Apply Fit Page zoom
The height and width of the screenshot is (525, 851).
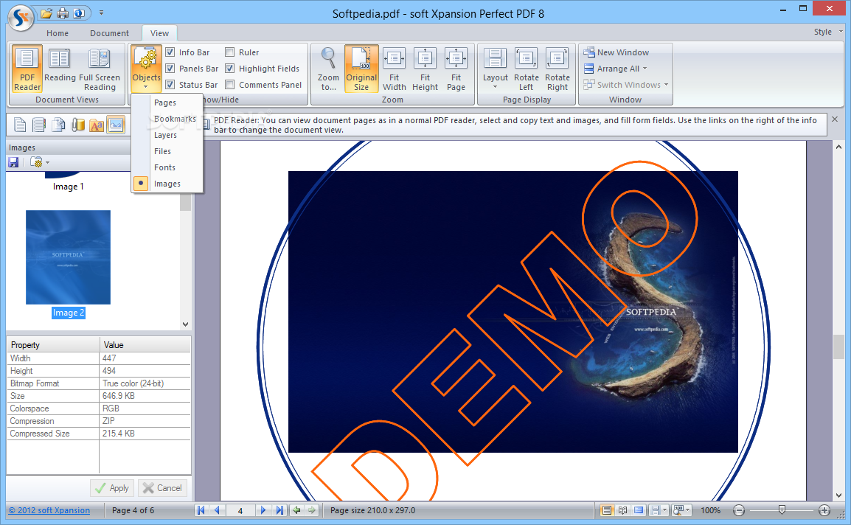click(x=456, y=69)
